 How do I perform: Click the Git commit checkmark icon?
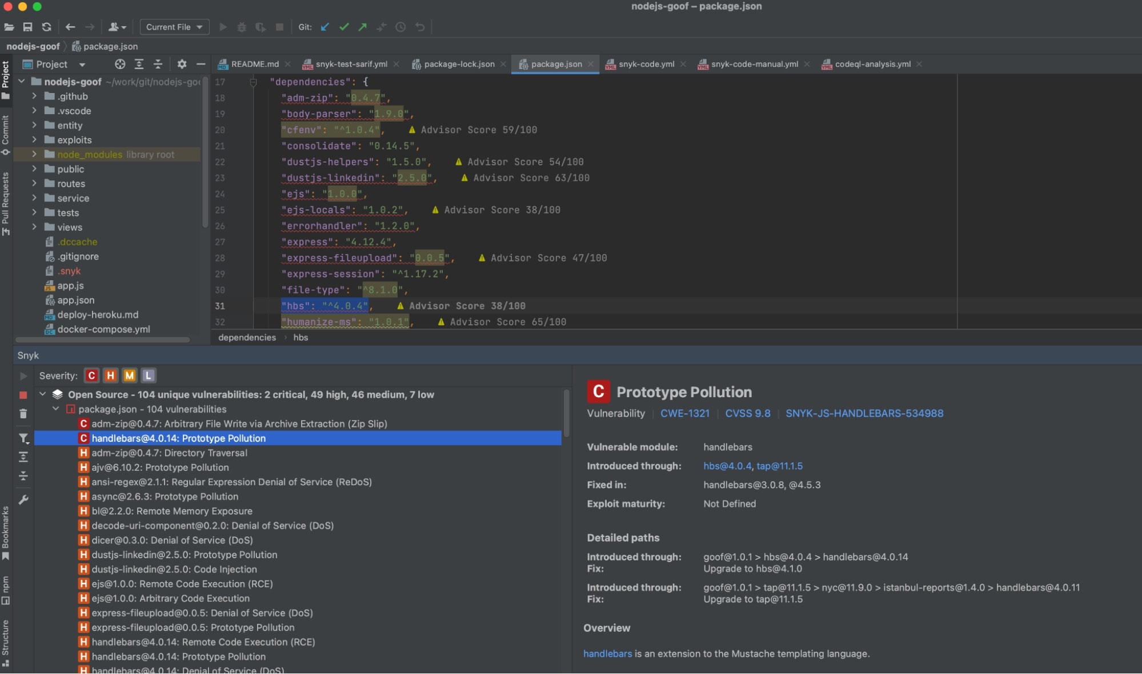point(344,27)
